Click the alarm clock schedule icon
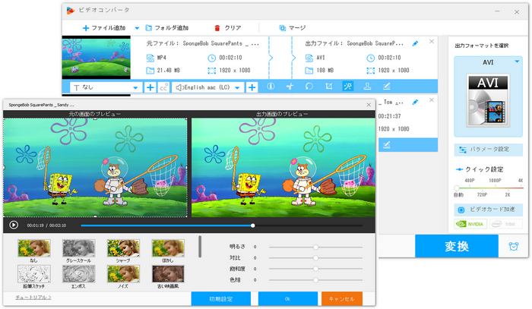 [x=513, y=248]
